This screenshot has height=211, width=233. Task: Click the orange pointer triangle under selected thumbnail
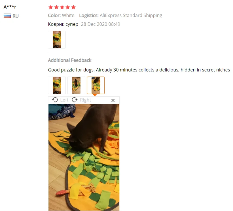pos(95,95)
